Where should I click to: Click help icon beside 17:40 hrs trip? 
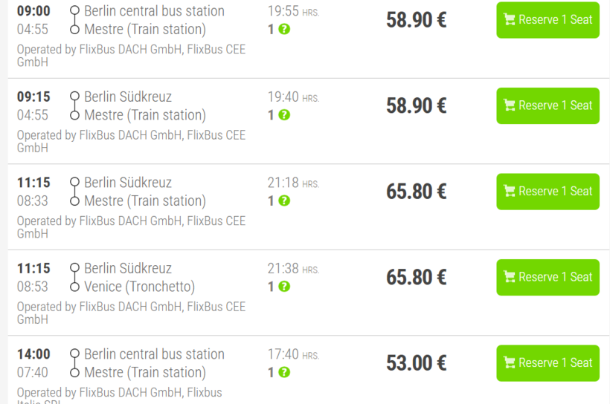pos(284,373)
